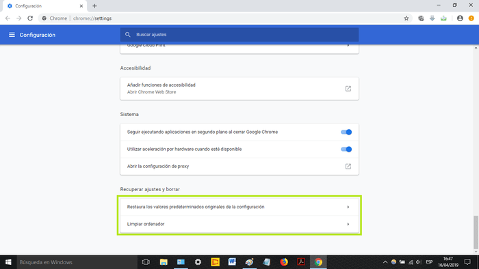This screenshot has width=479, height=269.
Task: Reload the settings page
Action: (30, 18)
